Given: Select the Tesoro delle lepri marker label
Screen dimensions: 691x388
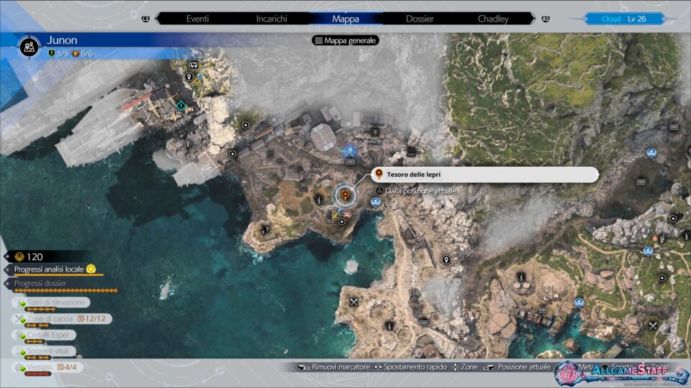Looking at the screenshot, I should tap(484, 175).
